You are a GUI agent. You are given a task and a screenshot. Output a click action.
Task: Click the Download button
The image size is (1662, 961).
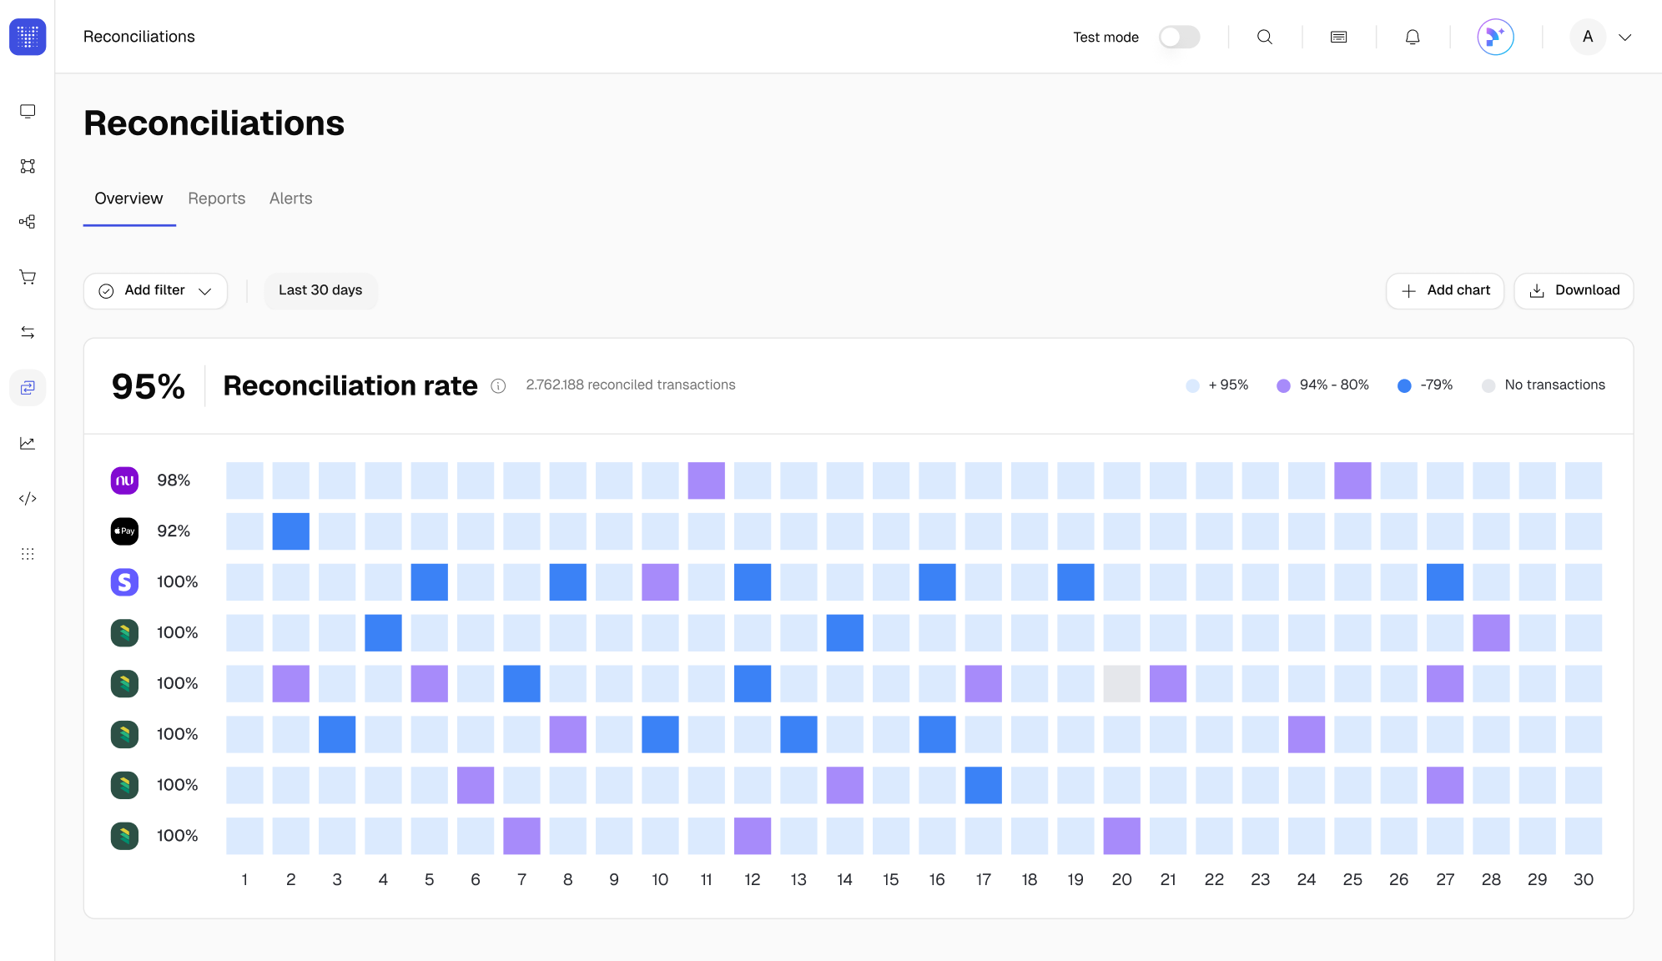[x=1574, y=290]
